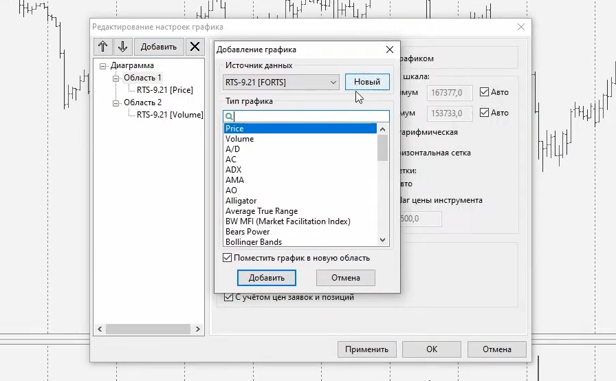The image size is (616, 381).
Task: Select Volume in chart type list
Action: pyautogui.click(x=239, y=139)
